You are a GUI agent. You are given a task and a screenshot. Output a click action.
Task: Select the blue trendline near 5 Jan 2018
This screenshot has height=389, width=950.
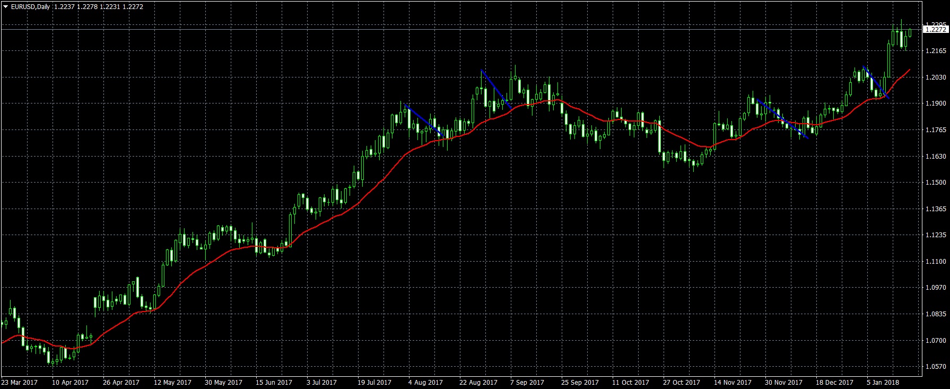pos(876,82)
